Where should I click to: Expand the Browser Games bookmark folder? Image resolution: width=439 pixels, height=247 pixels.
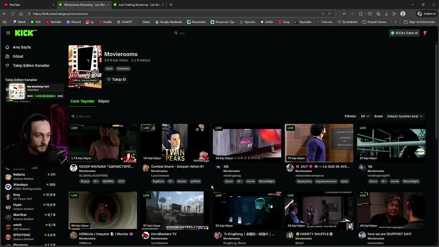click(x=374, y=22)
